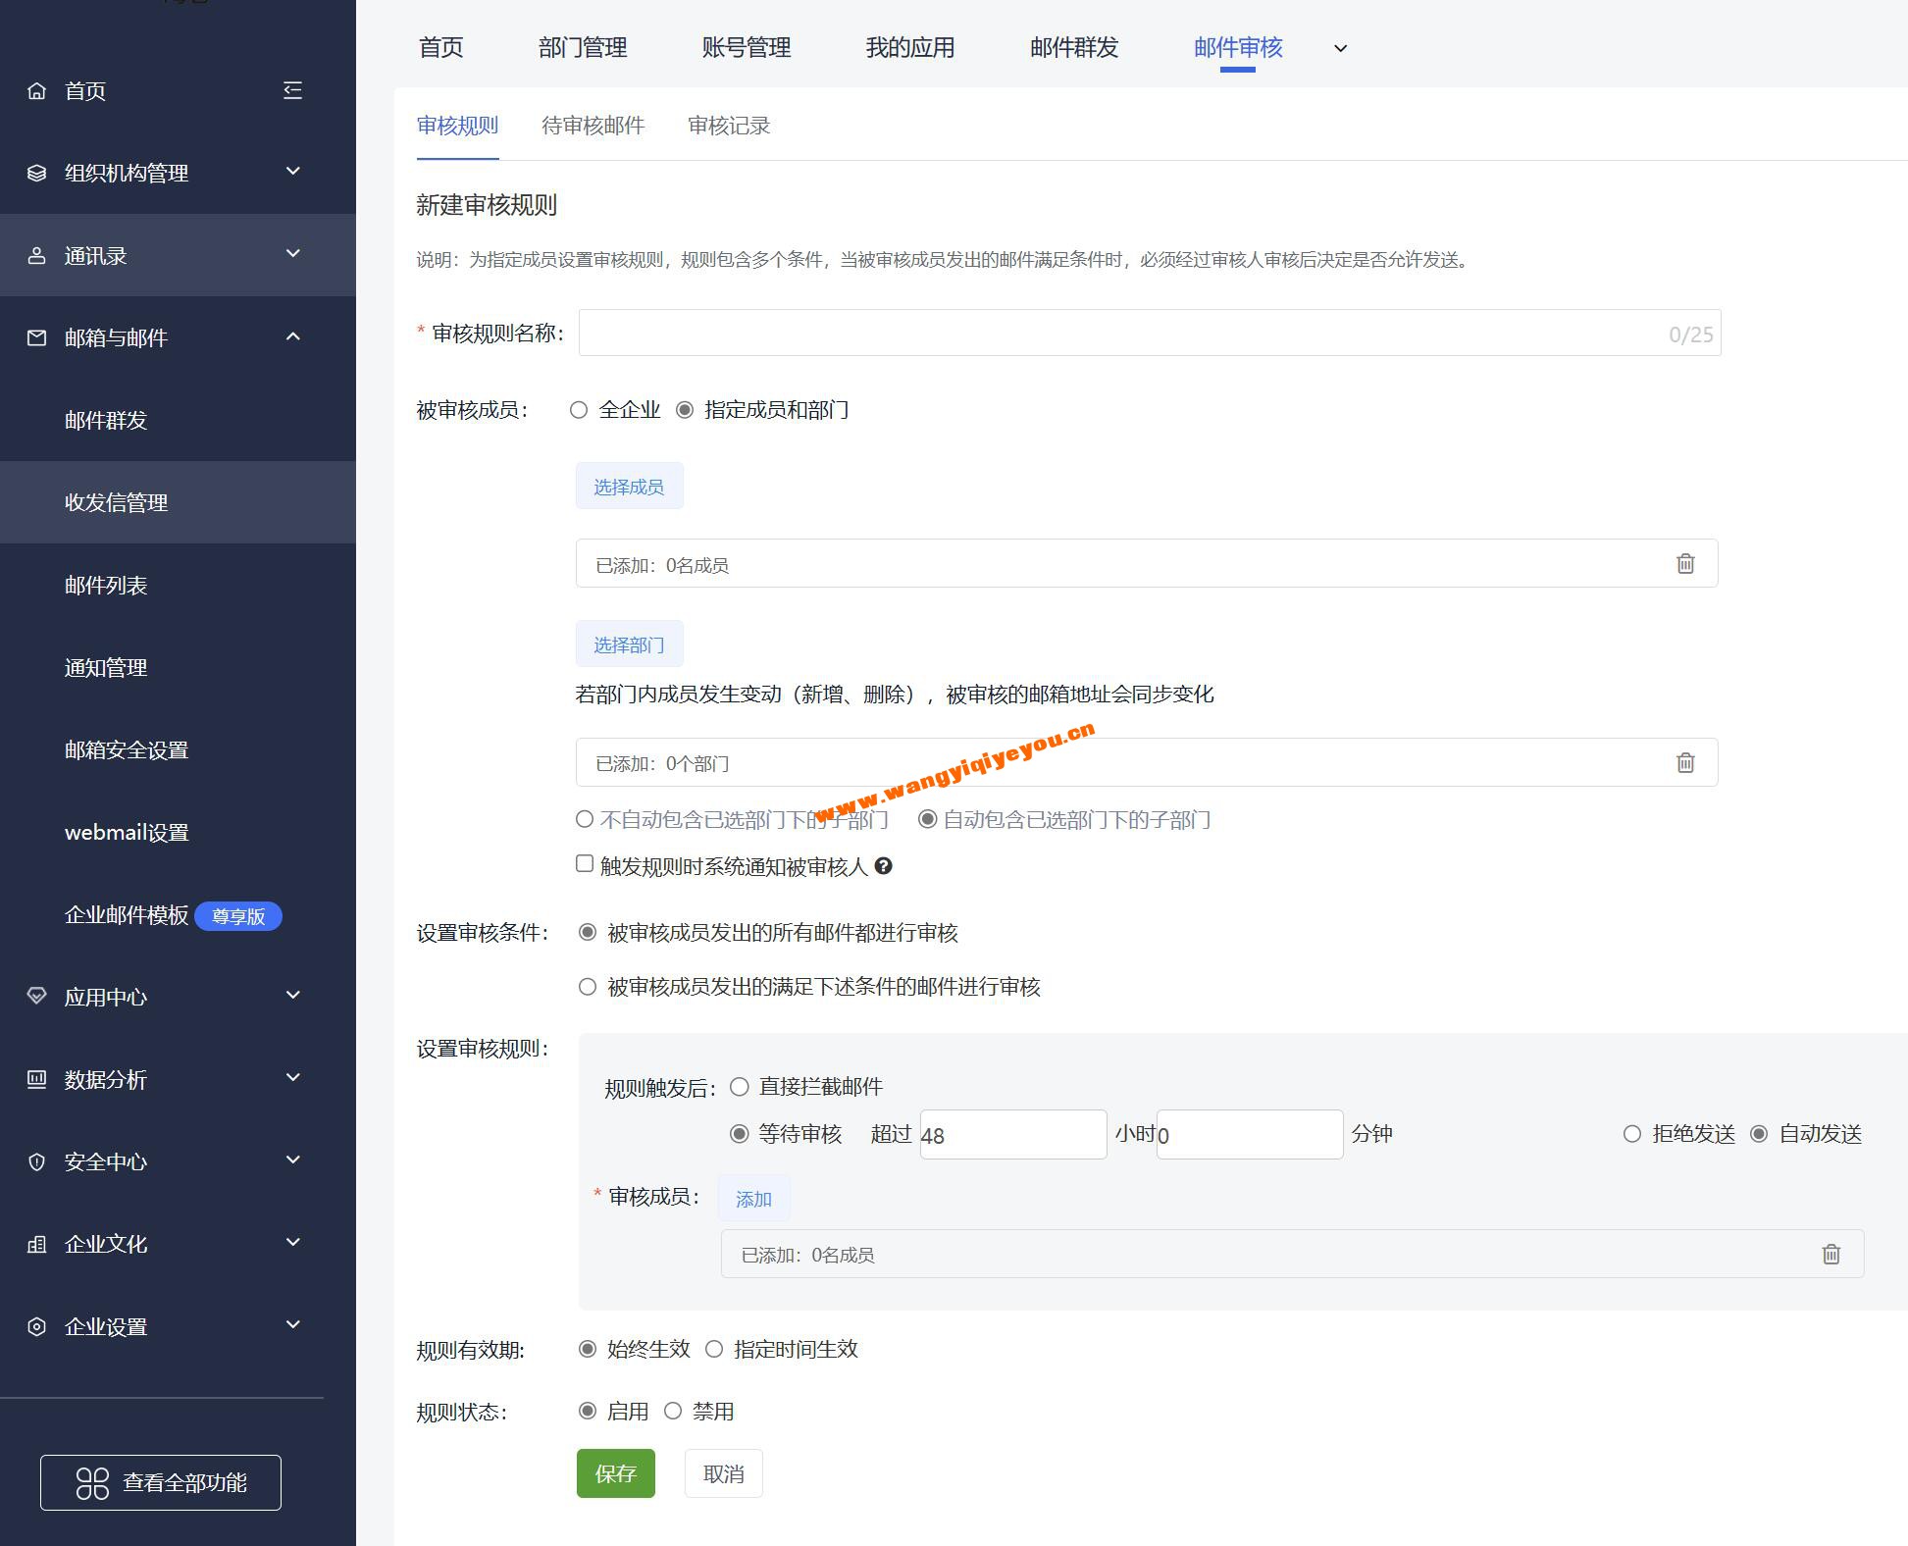This screenshot has height=1546, width=1908.
Task: Click 选择成员 button
Action: tap(629, 487)
